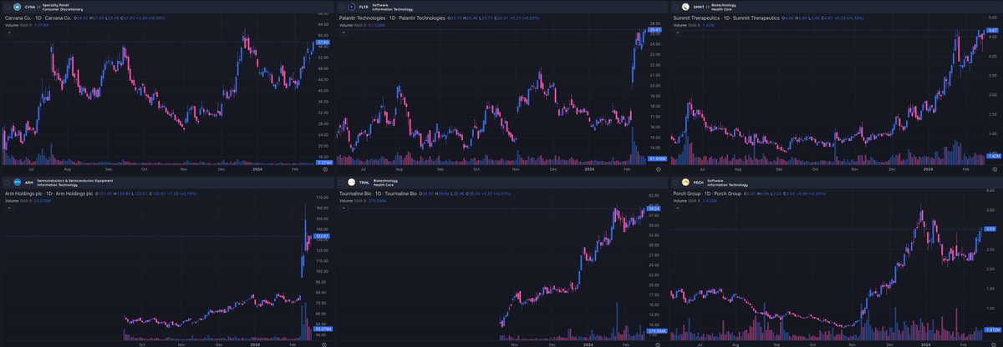Click the Summit Therapeutics logo icon
The width and height of the screenshot is (1003, 347).
tap(685, 7)
